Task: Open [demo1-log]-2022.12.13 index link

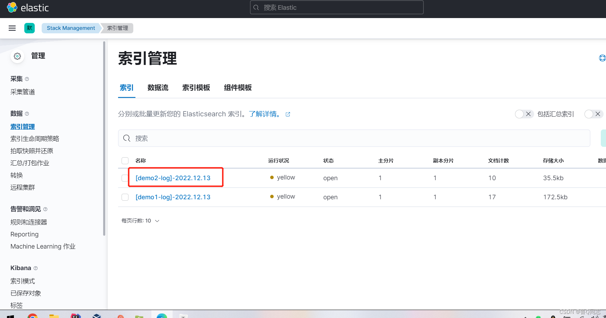Action: pos(173,197)
